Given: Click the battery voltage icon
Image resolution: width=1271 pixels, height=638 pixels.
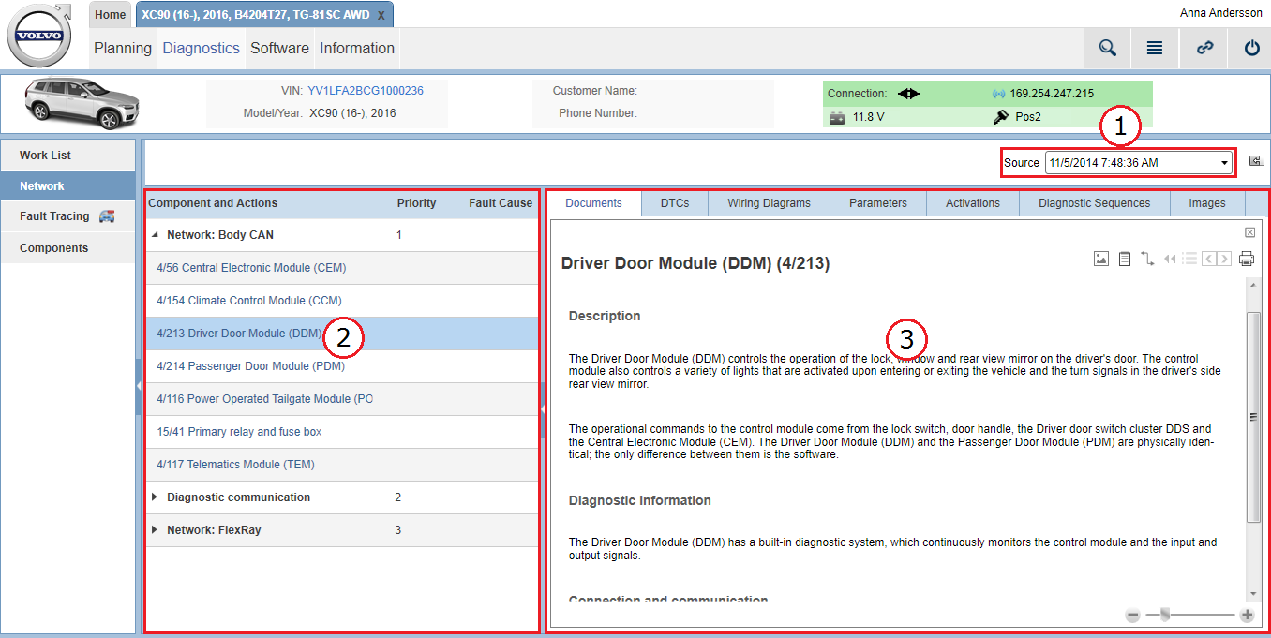Looking at the screenshot, I should click(x=838, y=117).
